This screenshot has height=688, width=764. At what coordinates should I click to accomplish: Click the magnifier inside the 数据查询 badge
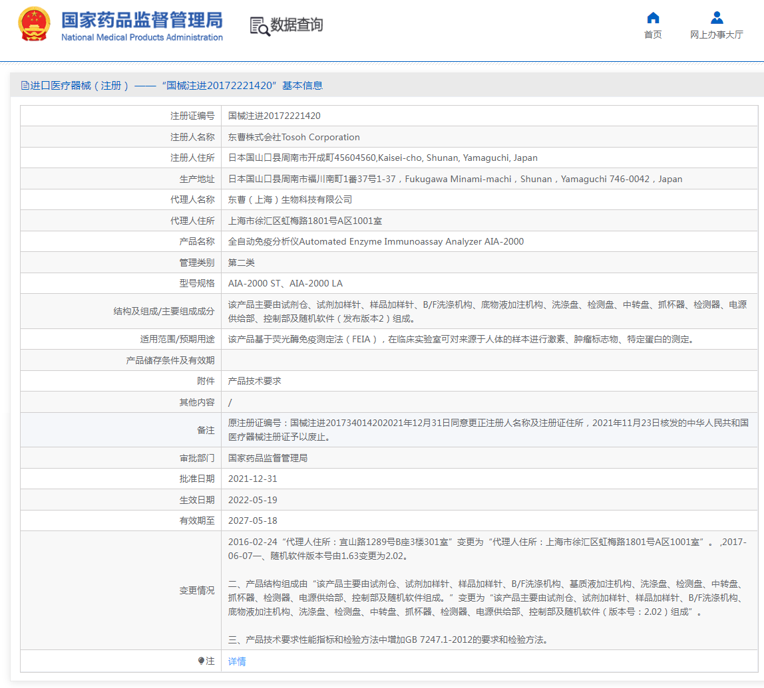tap(262, 29)
